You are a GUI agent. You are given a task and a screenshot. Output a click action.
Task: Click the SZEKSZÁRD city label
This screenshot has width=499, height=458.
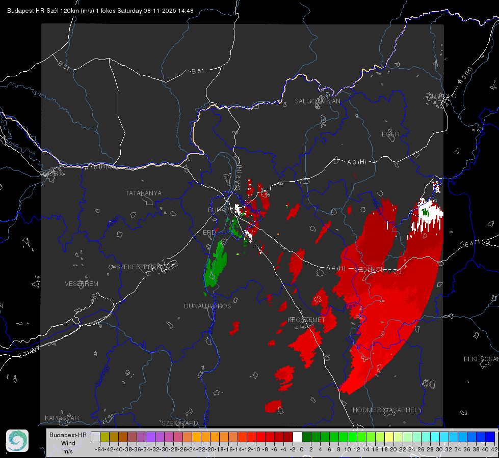click(180, 423)
